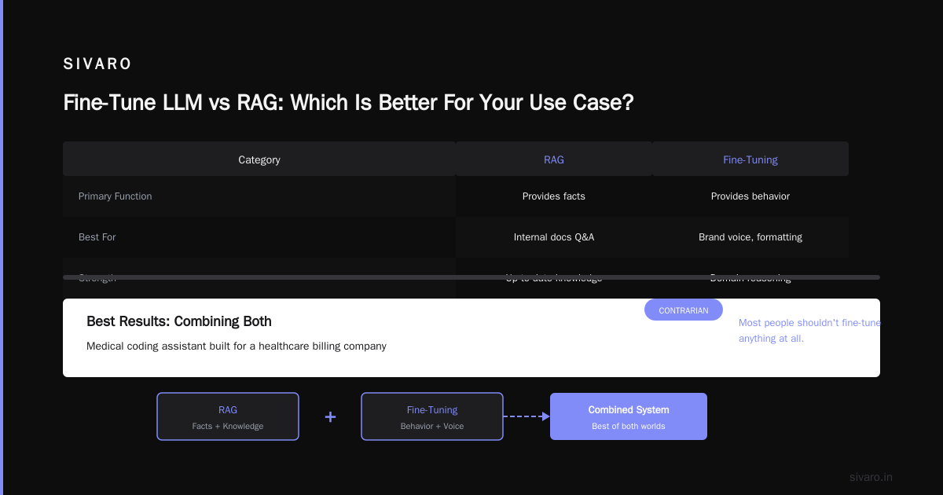Click the Primary Function row label
Image resolution: width=943 pixels, height=495 pixels.
coord(116,196)
